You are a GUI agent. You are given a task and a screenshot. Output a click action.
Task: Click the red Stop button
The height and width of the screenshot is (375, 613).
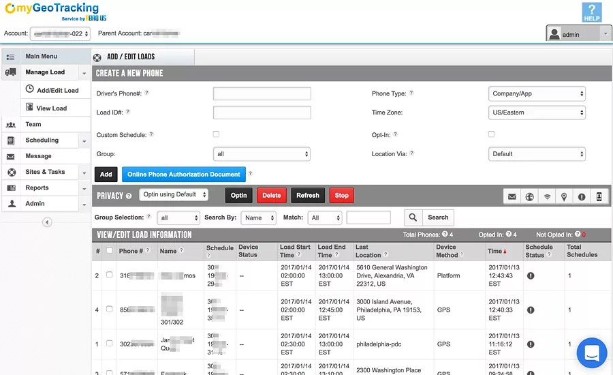click(341, 195)
